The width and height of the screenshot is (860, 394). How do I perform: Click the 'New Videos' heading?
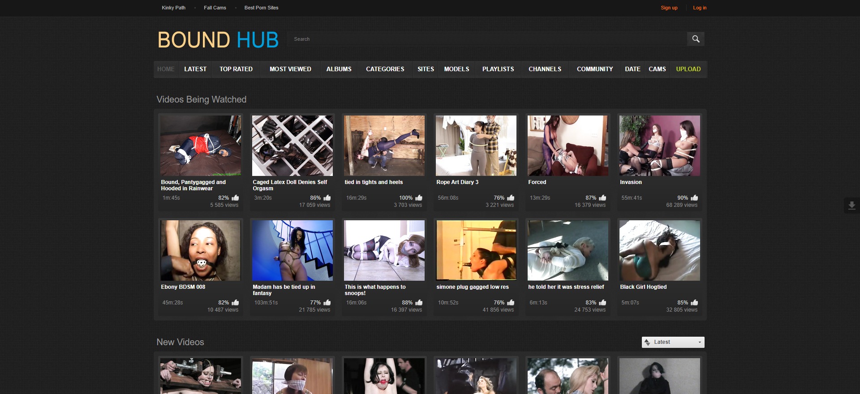point(180,342)
